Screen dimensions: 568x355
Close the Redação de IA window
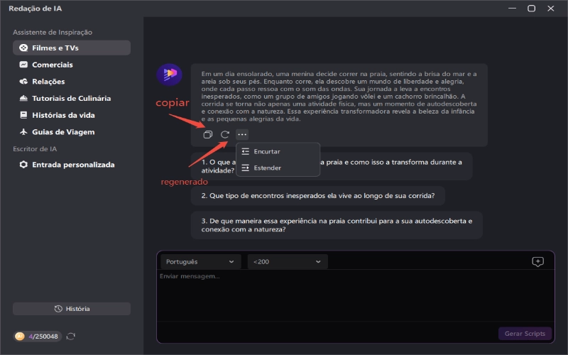coord(551,9)
